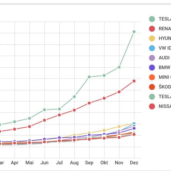This screenshot has height=171, width=171.
Task: Click the top green line's Sep data point
Action: 89,77
